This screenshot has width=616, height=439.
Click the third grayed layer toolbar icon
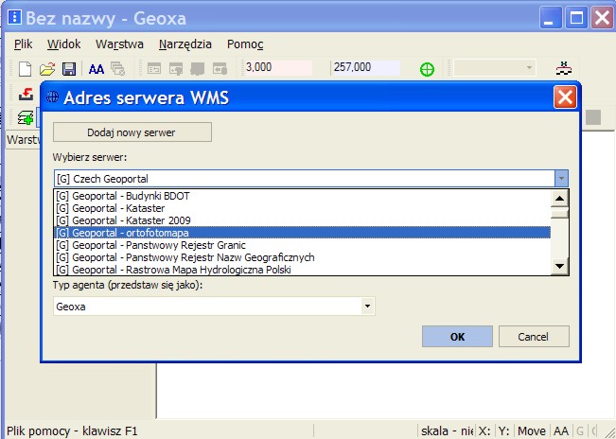click(198, 69)
